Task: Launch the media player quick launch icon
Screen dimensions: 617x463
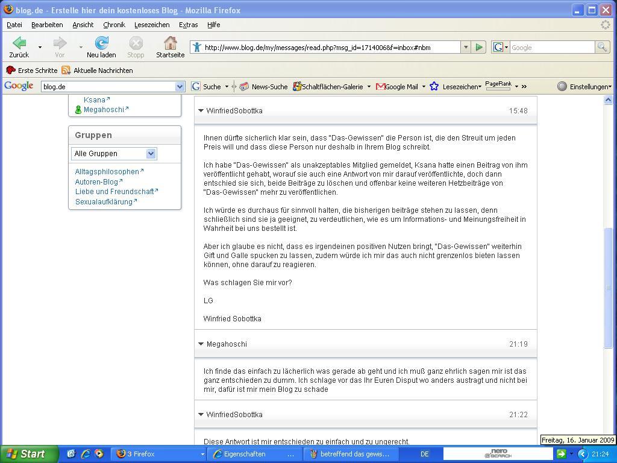Action: point(99,454)
